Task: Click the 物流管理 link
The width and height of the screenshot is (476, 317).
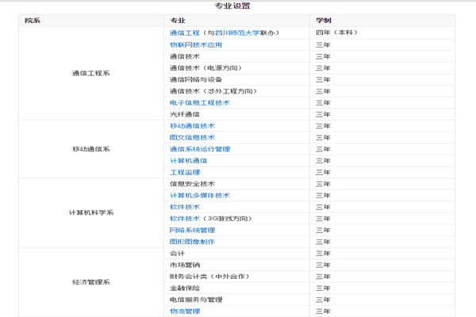Action: (x=184, y=311)
